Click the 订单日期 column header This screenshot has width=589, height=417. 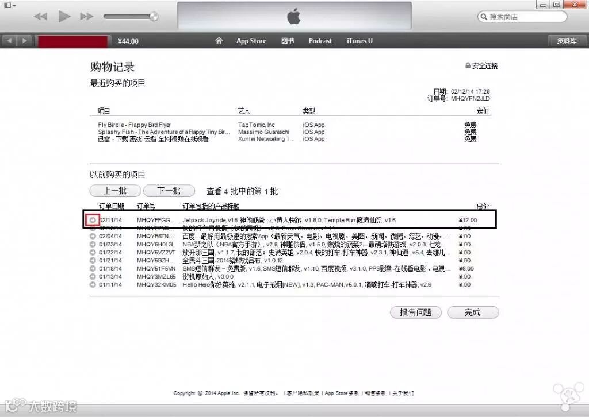[x=112, y=206]
